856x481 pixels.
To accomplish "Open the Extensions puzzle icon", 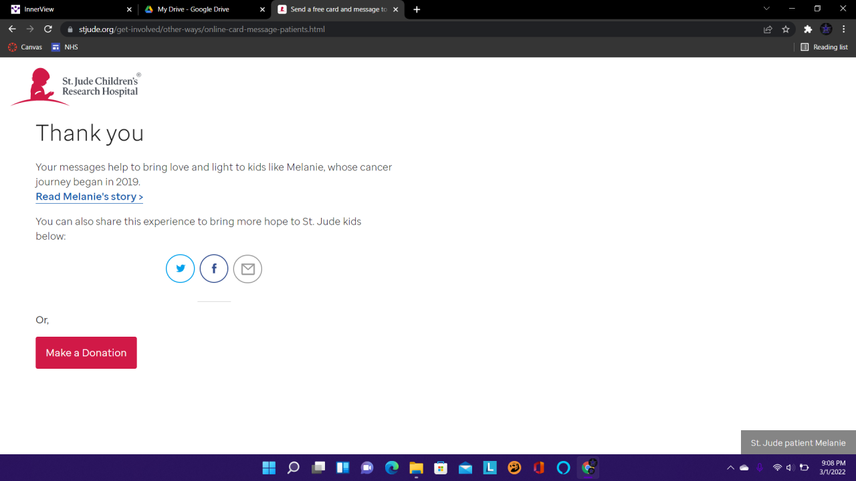I will (x=808, y=29).
